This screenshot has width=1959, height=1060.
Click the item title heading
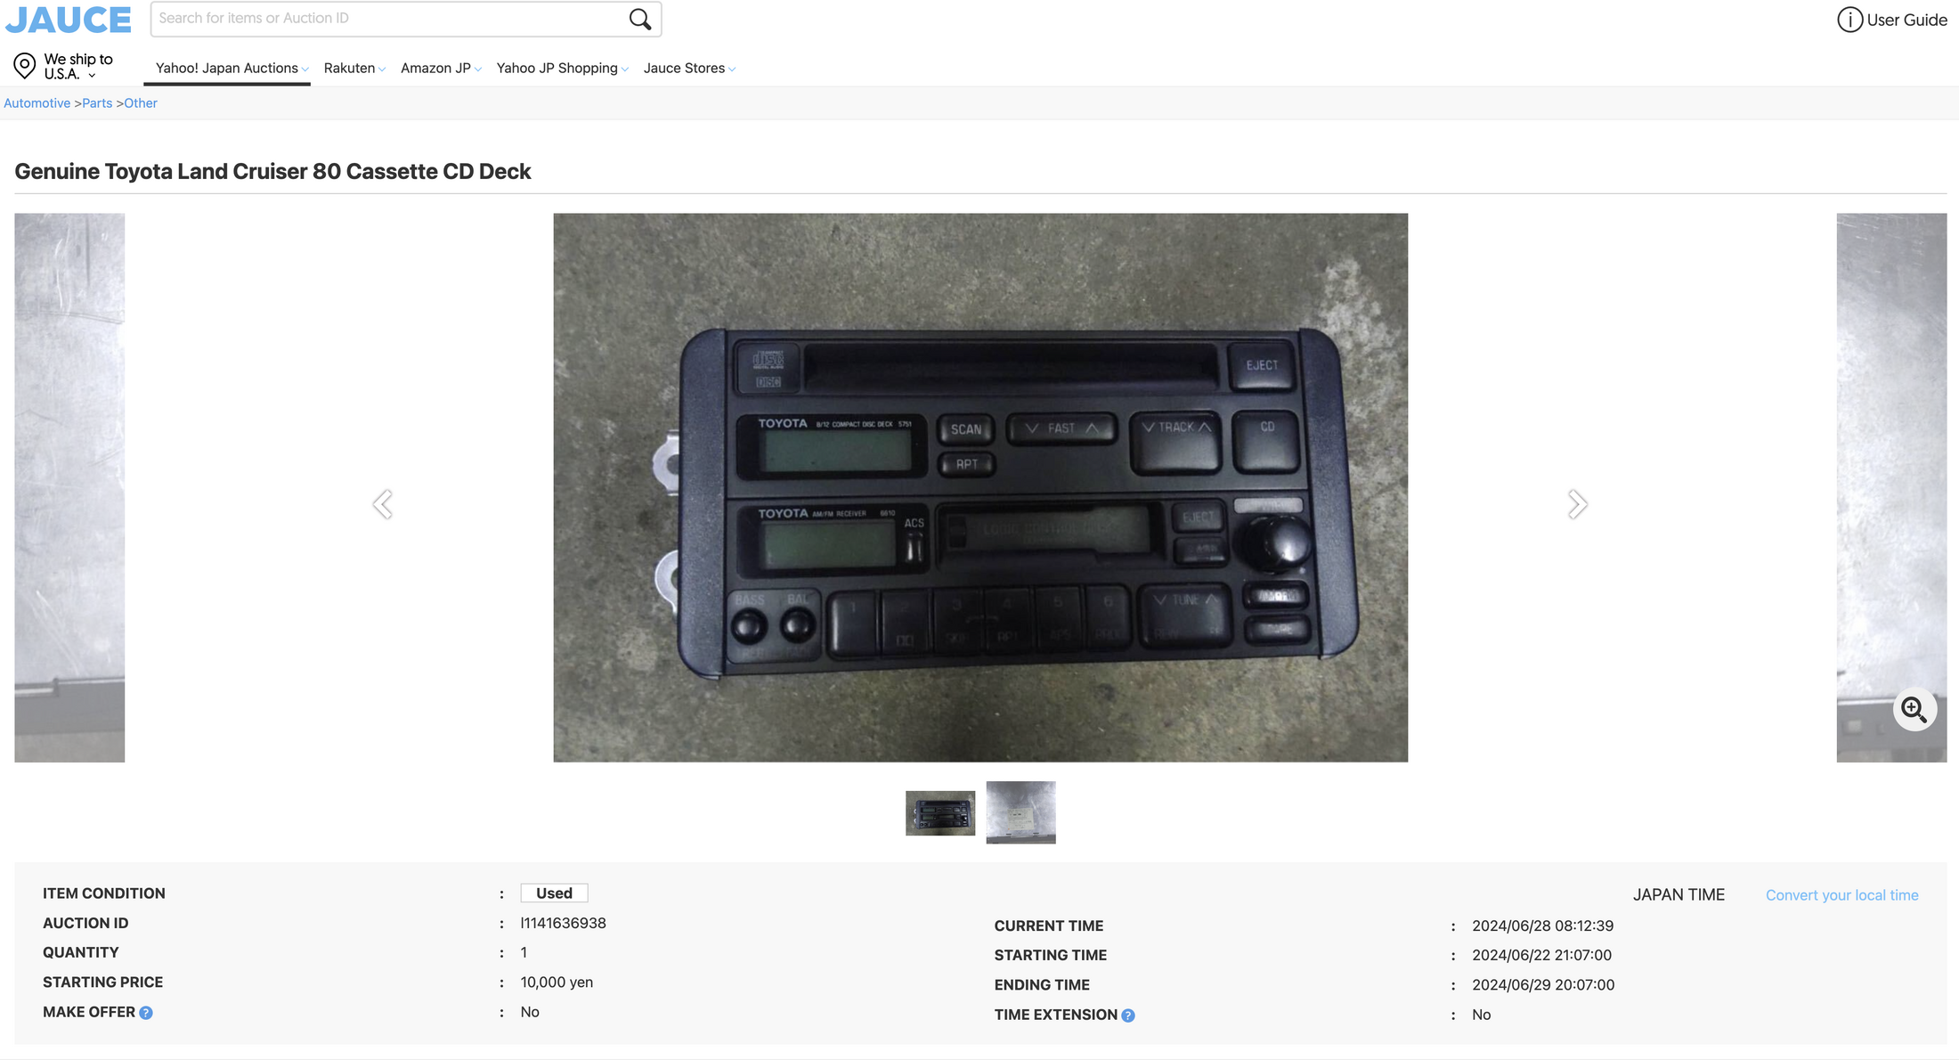(x=272, y=171)
